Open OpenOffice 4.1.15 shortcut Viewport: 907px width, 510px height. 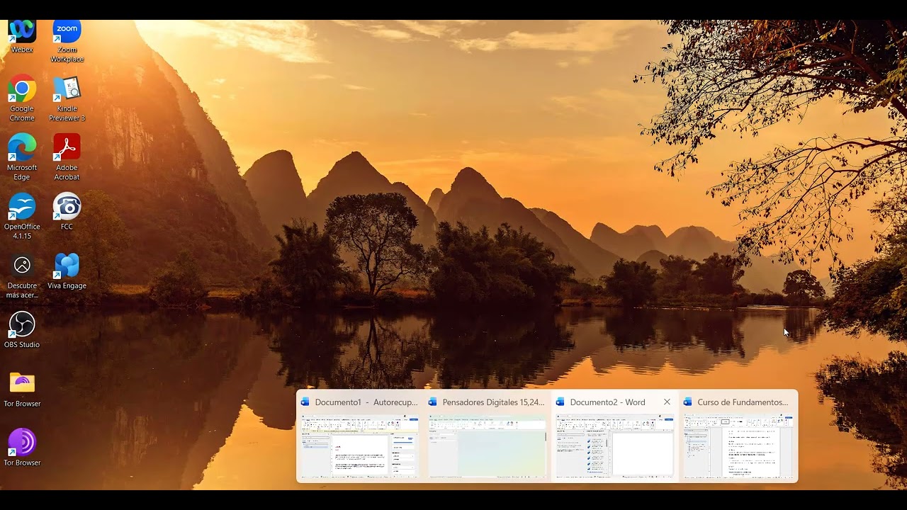pos(22,216)
